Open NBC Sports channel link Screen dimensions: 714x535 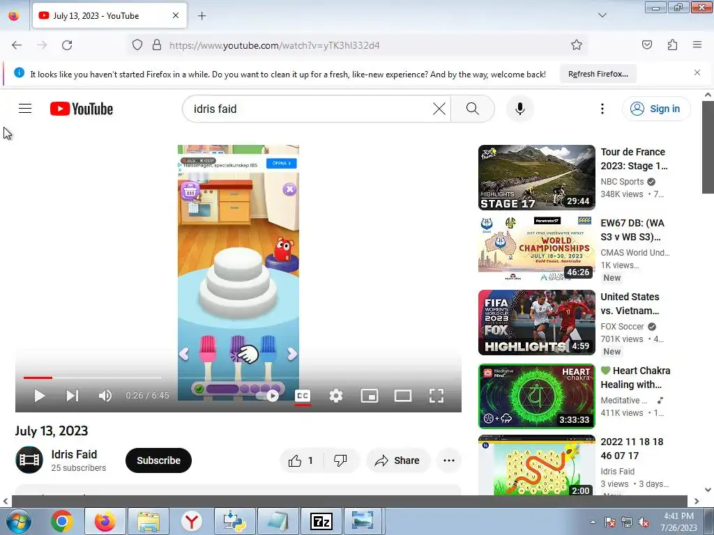point(622,182)
